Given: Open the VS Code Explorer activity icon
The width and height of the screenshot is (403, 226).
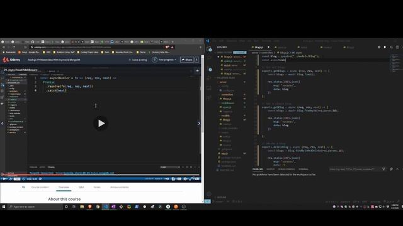Looking at the screenshot, I should click(x=209, y=48).
